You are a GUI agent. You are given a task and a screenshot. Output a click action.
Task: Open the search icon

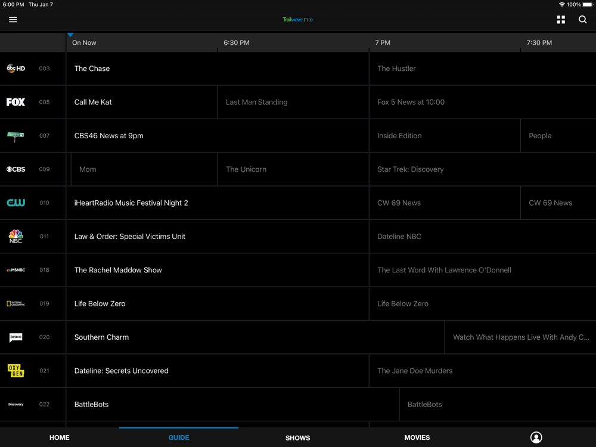coord(582,20)
